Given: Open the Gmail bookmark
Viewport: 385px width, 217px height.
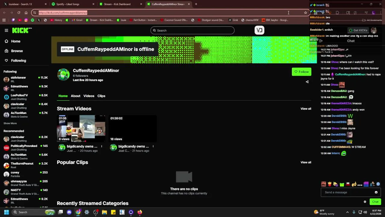Looking at the screenshot, I should 77,20.
